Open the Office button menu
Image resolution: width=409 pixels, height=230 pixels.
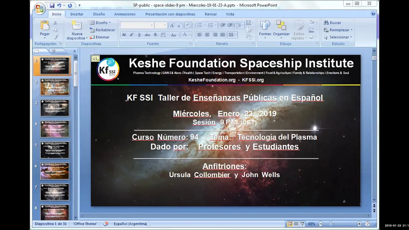[x=40, y=9]
